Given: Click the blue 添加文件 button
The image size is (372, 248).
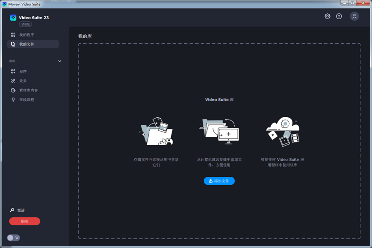Looking at the screenshot, I should coord(219,181).
